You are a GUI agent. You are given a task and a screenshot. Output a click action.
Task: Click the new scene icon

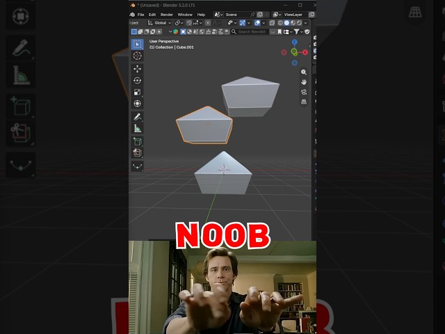tap(260, 15)
